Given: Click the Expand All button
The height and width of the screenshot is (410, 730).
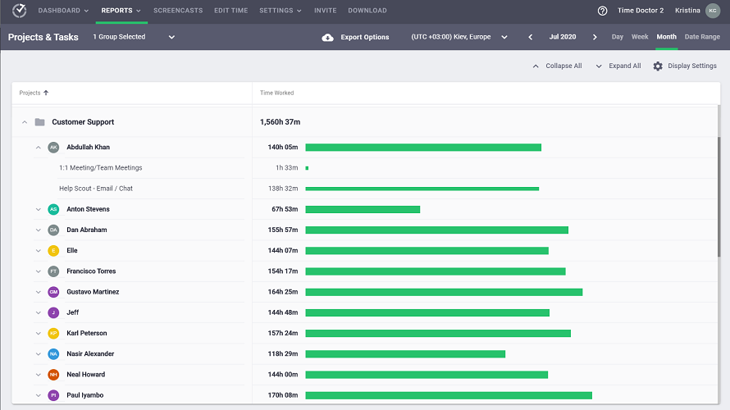Looking at the screenshot, I should 618,66.
